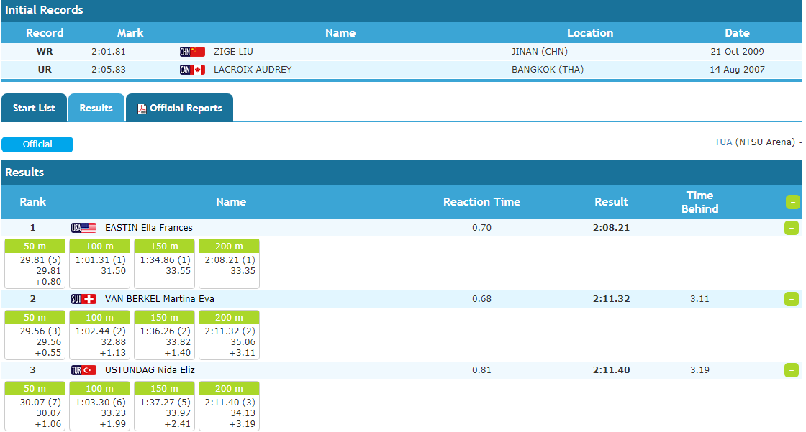The height and width of the screenshot is (432, 806).
Task: Click Swiss flag next to Van Berkel
Action: (83, 299)
